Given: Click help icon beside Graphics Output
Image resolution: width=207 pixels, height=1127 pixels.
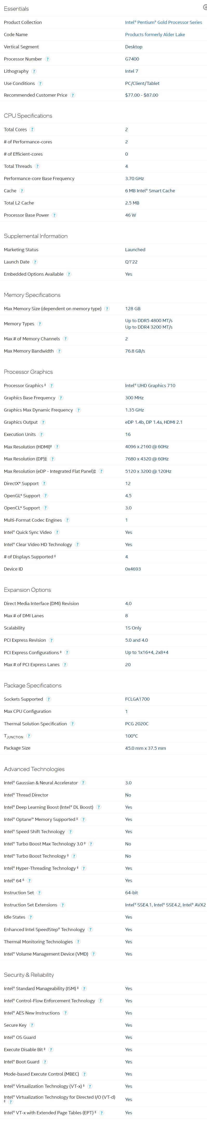Looking at the screenshot, I should (x=43, y=422).
